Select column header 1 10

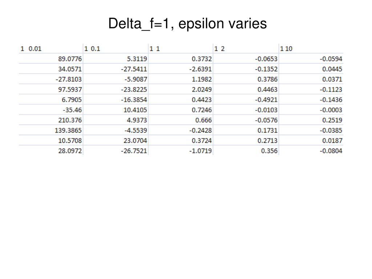coord(311,49)
